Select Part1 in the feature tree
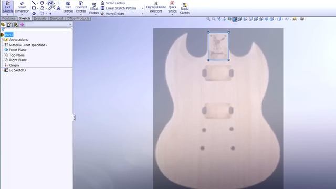Screen dimensions: 336x189 click(9, 35)
